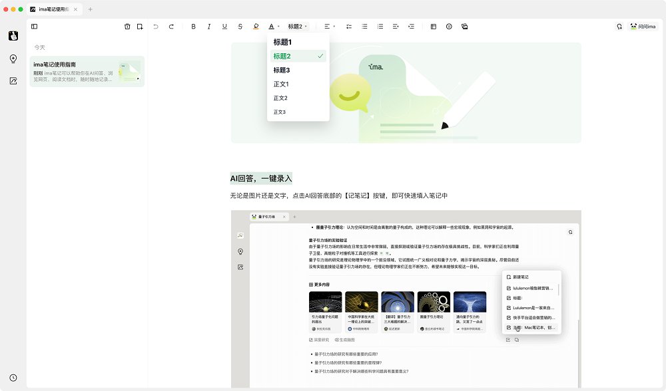This screenshot has width=666, height=391.
Task: Toggle italic formatting
Action: (209, 27)
